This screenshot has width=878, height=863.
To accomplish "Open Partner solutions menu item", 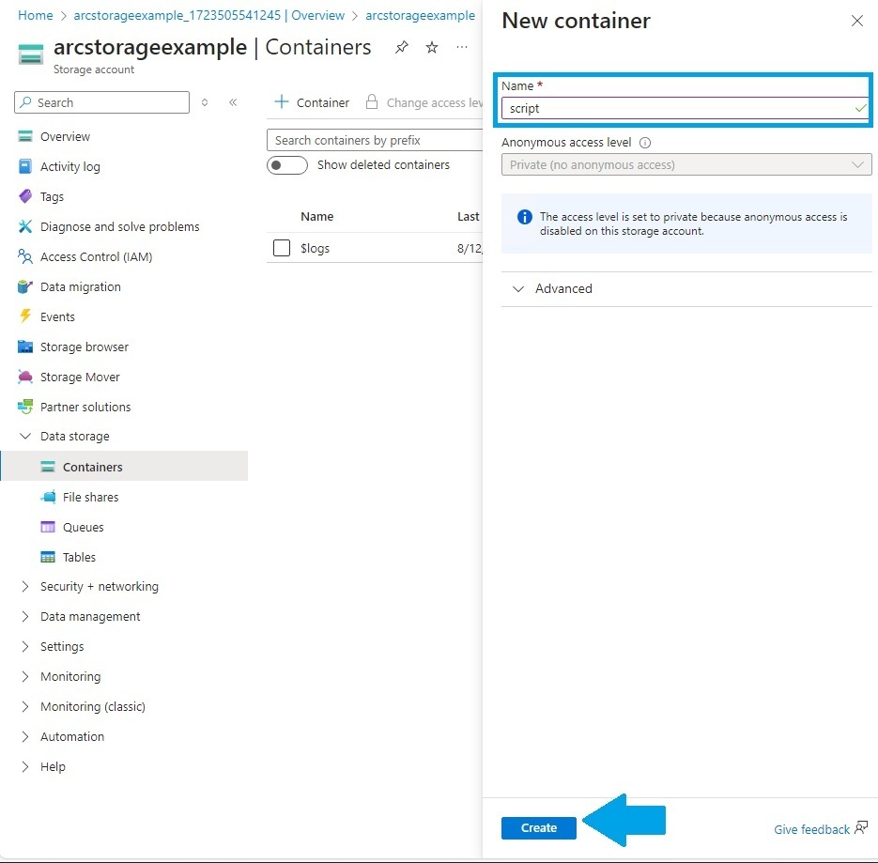I will click(85, 407).
